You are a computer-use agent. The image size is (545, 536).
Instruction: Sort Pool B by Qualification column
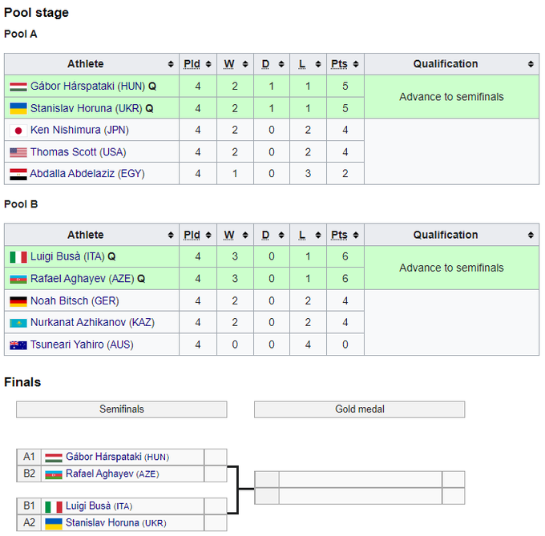(x=531, y=236)
